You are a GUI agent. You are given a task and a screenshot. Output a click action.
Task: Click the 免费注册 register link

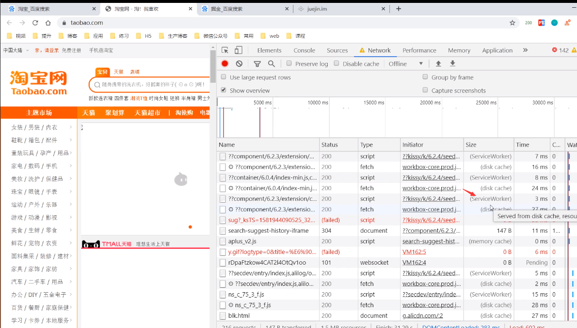pos(71,50)
